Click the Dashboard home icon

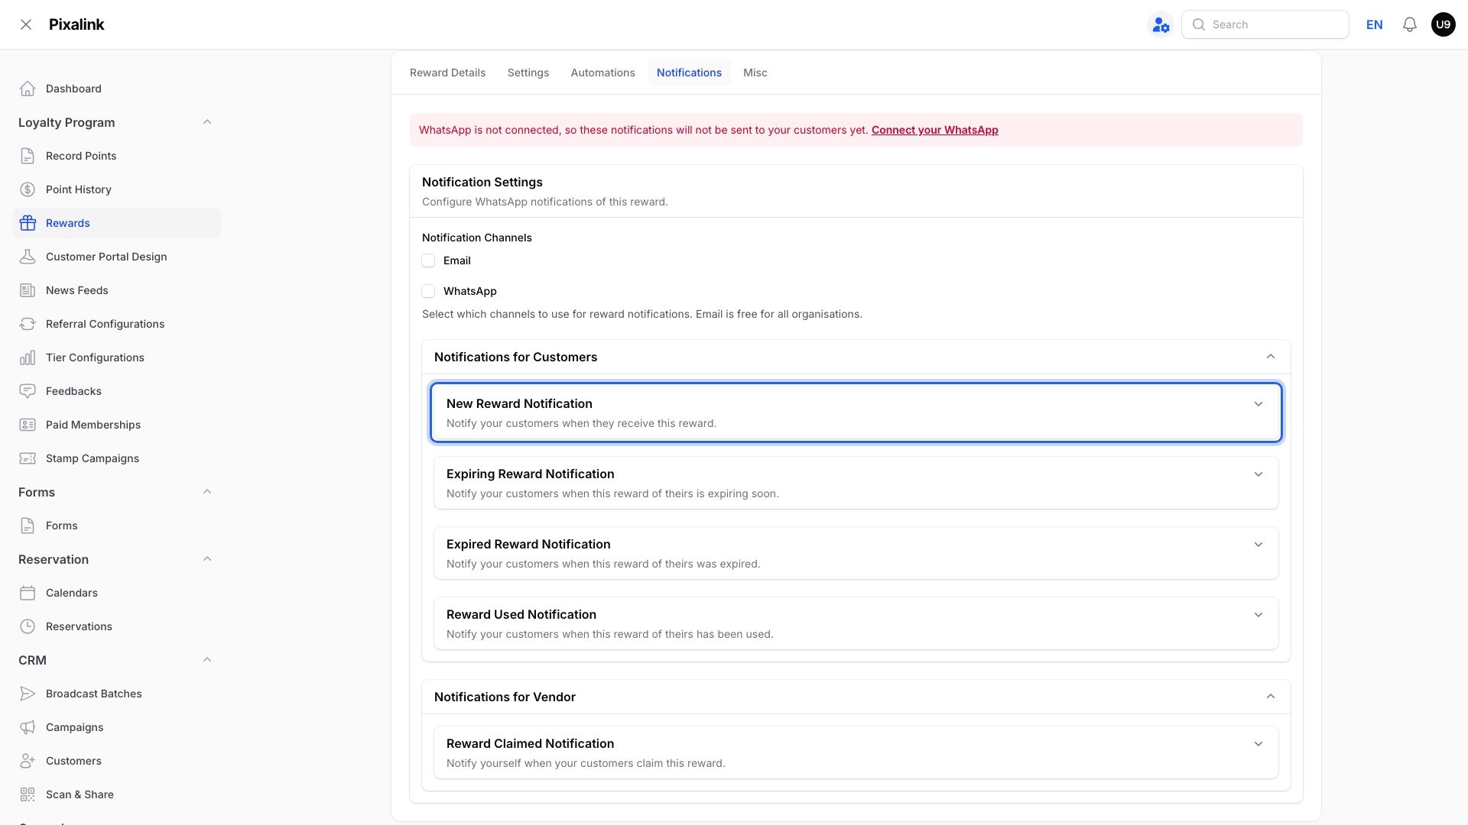(28, 89)
